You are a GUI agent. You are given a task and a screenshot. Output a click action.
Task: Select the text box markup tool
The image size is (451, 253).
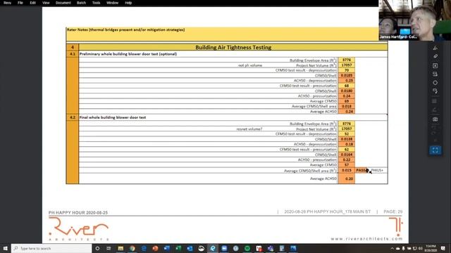[x=435, y=65]
